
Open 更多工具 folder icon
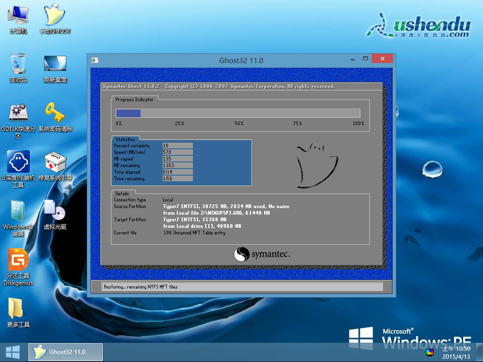coord(18,313)
